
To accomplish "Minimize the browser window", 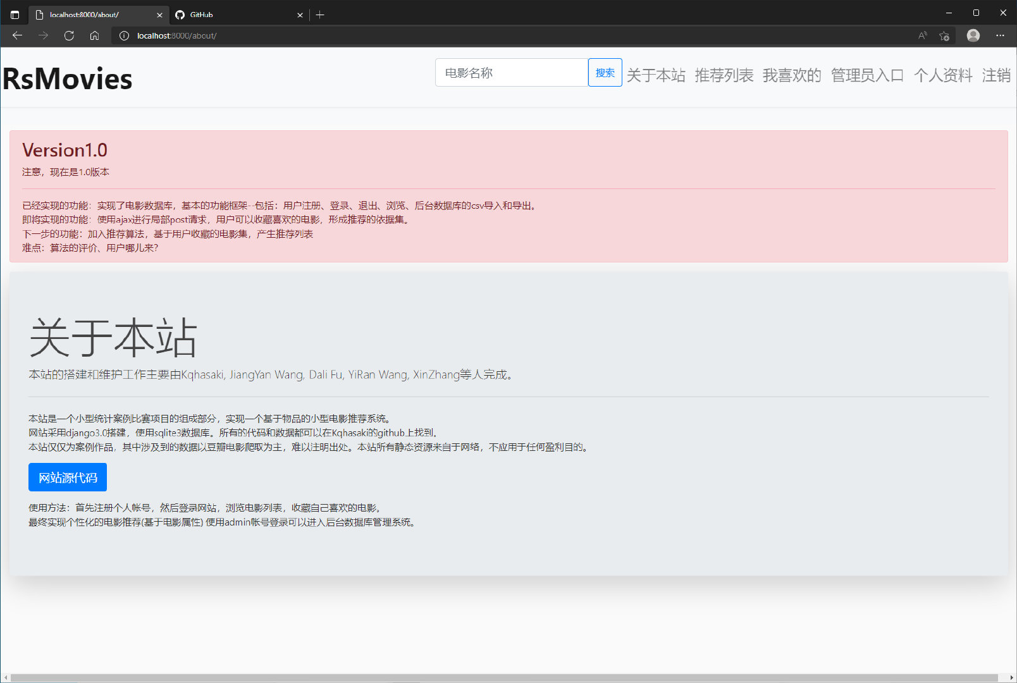I will point(949,13).
